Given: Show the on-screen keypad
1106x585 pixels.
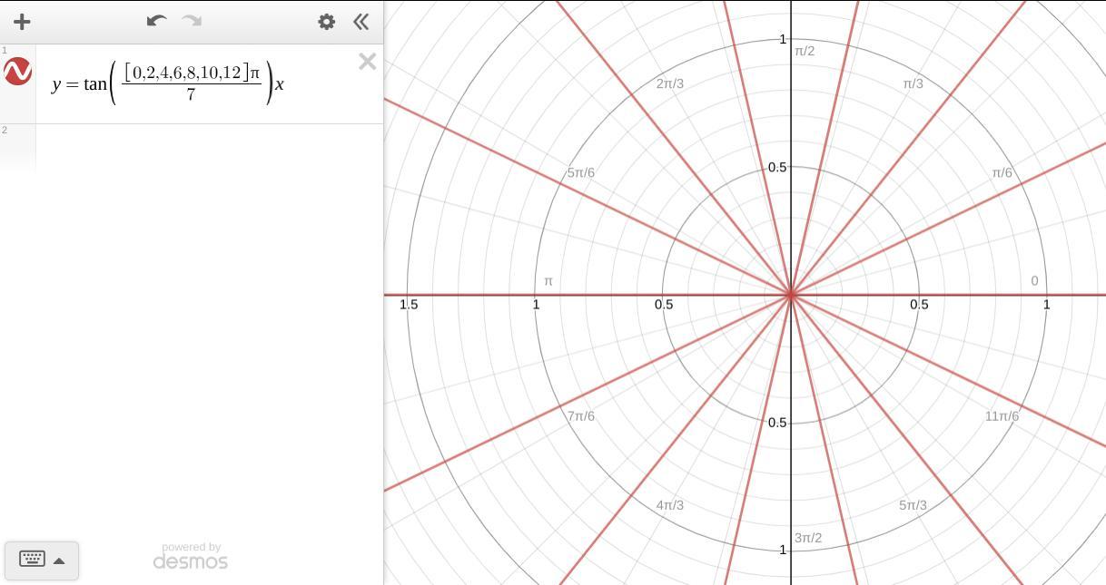Looking at the screenshot, I should click(x=32, y=560).
